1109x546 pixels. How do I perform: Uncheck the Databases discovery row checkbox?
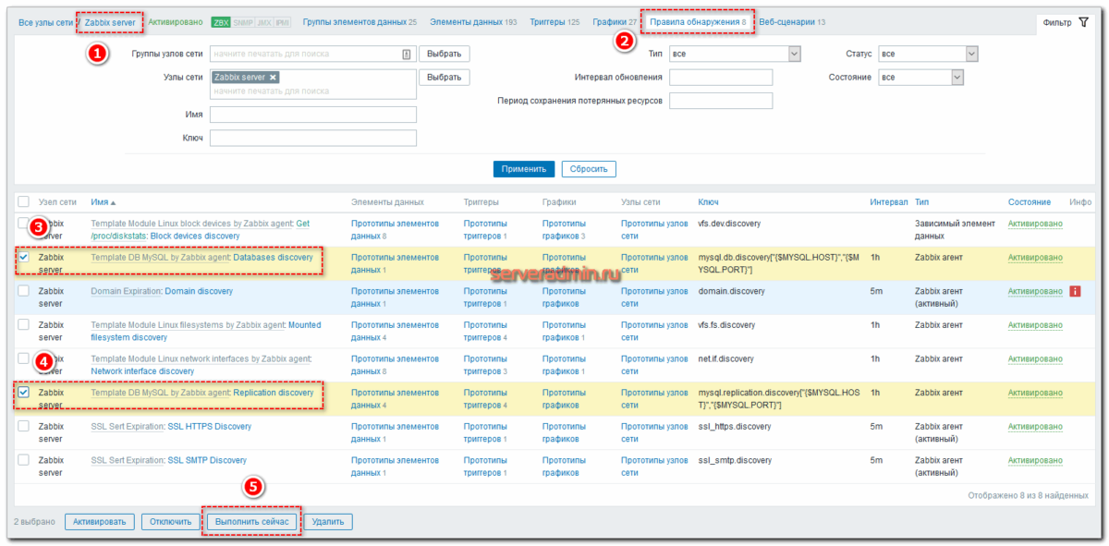(x=24, y=257)
